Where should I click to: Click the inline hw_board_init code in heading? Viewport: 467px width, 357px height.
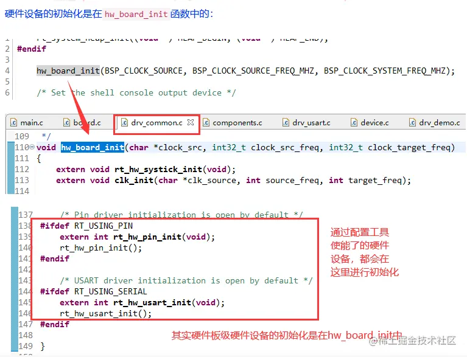pos(136,14)
